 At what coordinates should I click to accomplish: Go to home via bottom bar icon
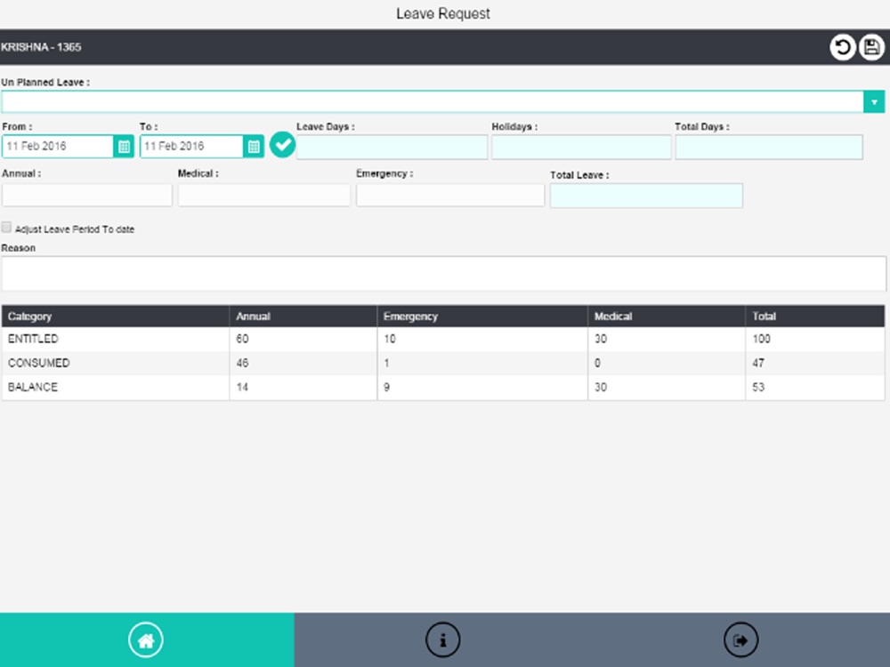(146, 640)
